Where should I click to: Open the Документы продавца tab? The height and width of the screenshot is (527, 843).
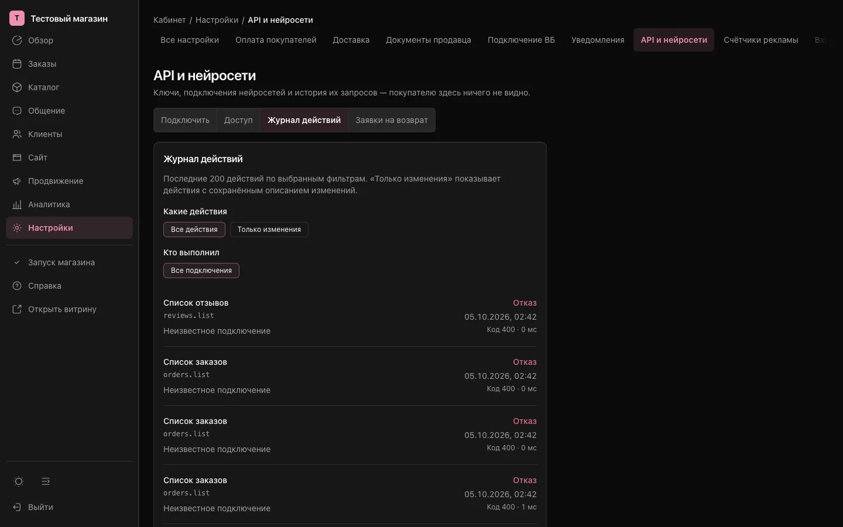tap(429, 40)
